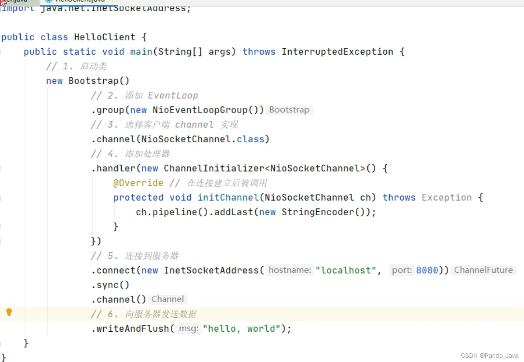Click 'NioSocketChannel.class' argument
Viewport: 524px width, 362px height.
tap(203, 139)
